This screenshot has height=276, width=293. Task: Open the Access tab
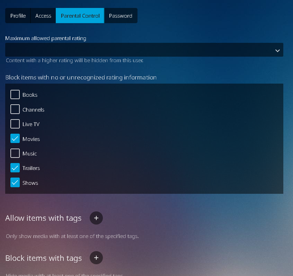pyautogui.click(x=43, y=16)
